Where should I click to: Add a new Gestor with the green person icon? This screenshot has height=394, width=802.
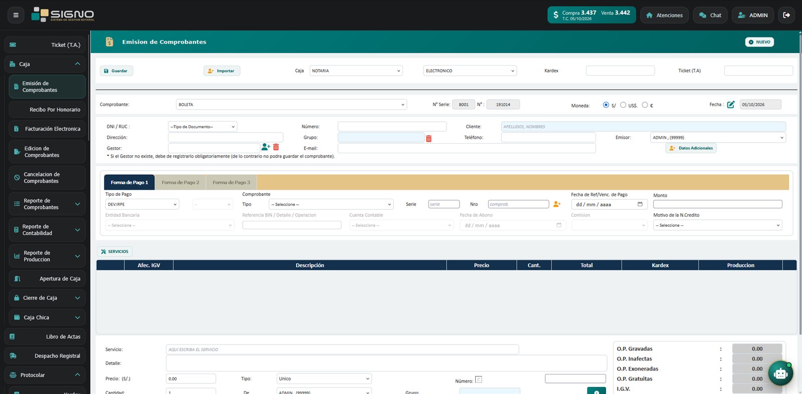266,147
